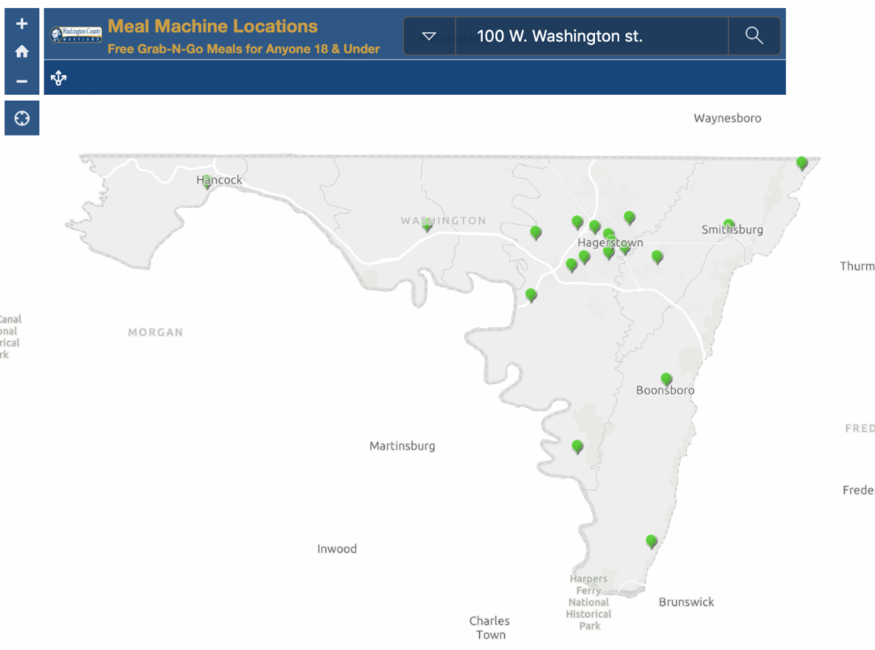
Task: Select the green pin at Smithsburg
Action: (728, 225)
